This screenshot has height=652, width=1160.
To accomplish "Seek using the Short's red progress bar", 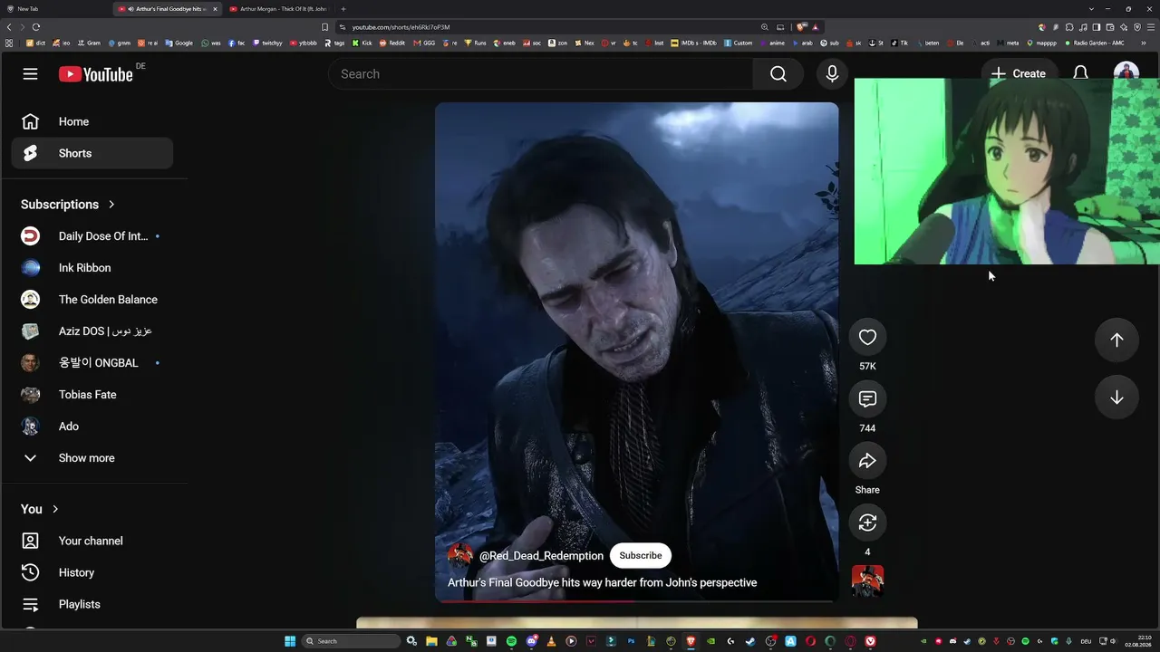I will point(637,600).
